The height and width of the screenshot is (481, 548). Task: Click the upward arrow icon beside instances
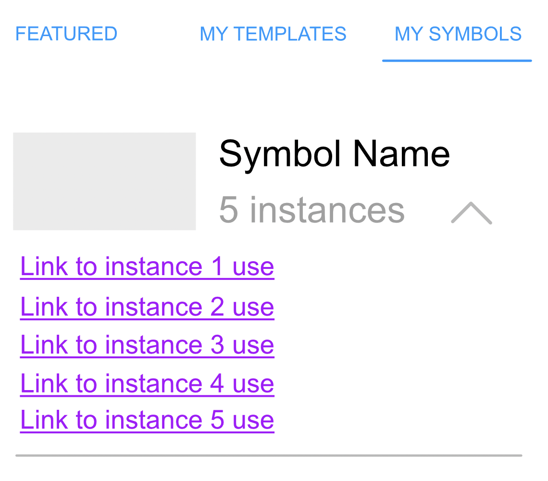pos(472,213)
